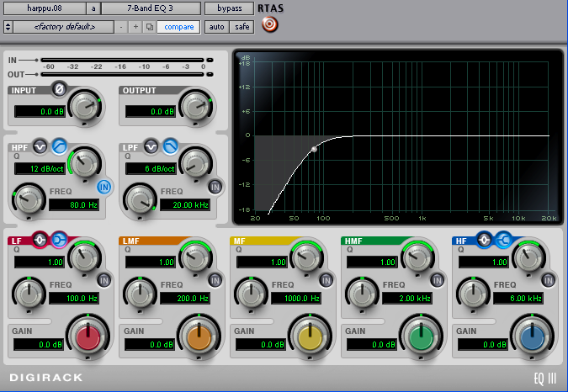Click the LPF 6 dB/oct slope field
The width and height of the screenshot is (568, 392).
coord(151,169)
